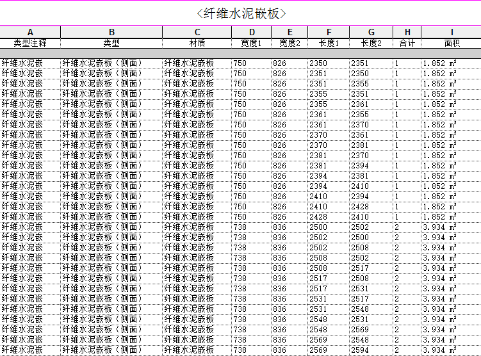Select 类型注释 cell in the 2517/2531 row

(x=30, y=289)
